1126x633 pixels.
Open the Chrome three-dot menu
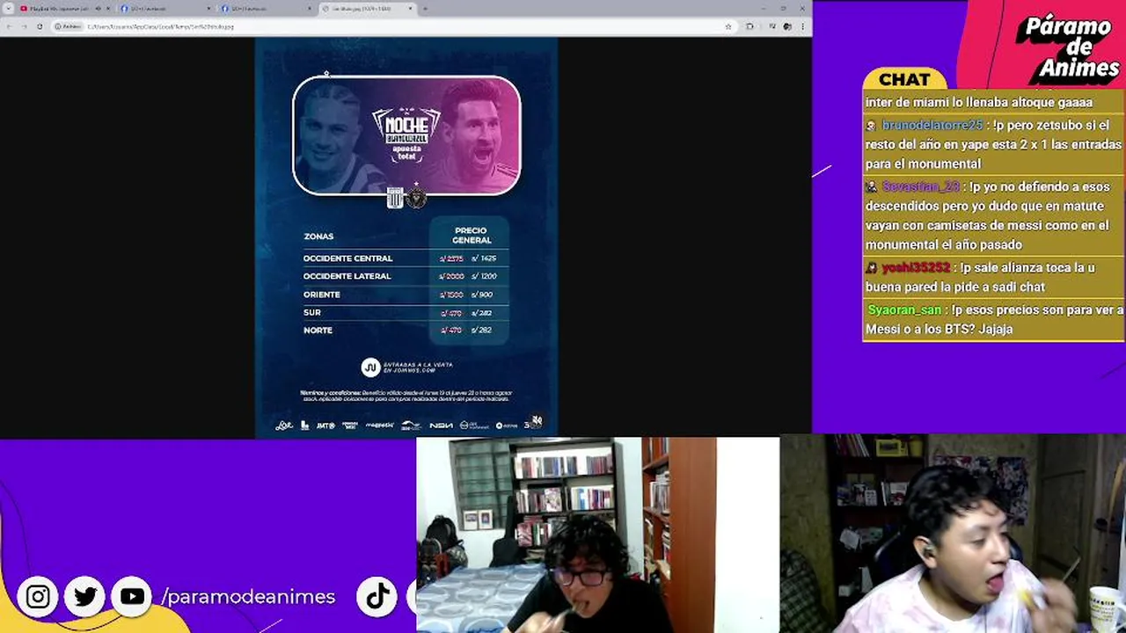801,26
